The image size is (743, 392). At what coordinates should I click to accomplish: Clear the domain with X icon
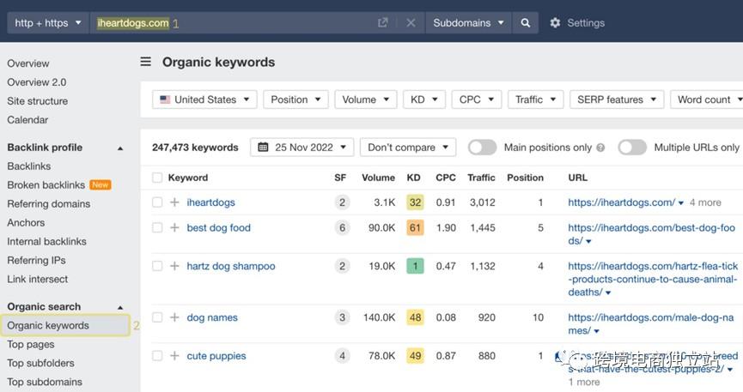point(411,22)
